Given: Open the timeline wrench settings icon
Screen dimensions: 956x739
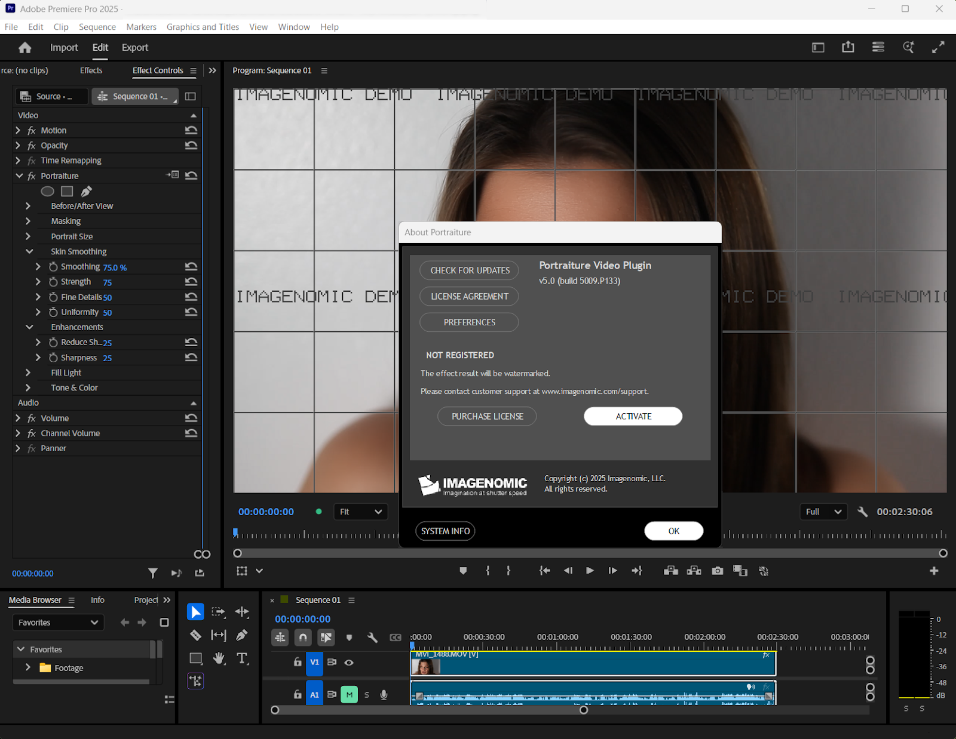Looking at the screenshot, I should 372,638.
